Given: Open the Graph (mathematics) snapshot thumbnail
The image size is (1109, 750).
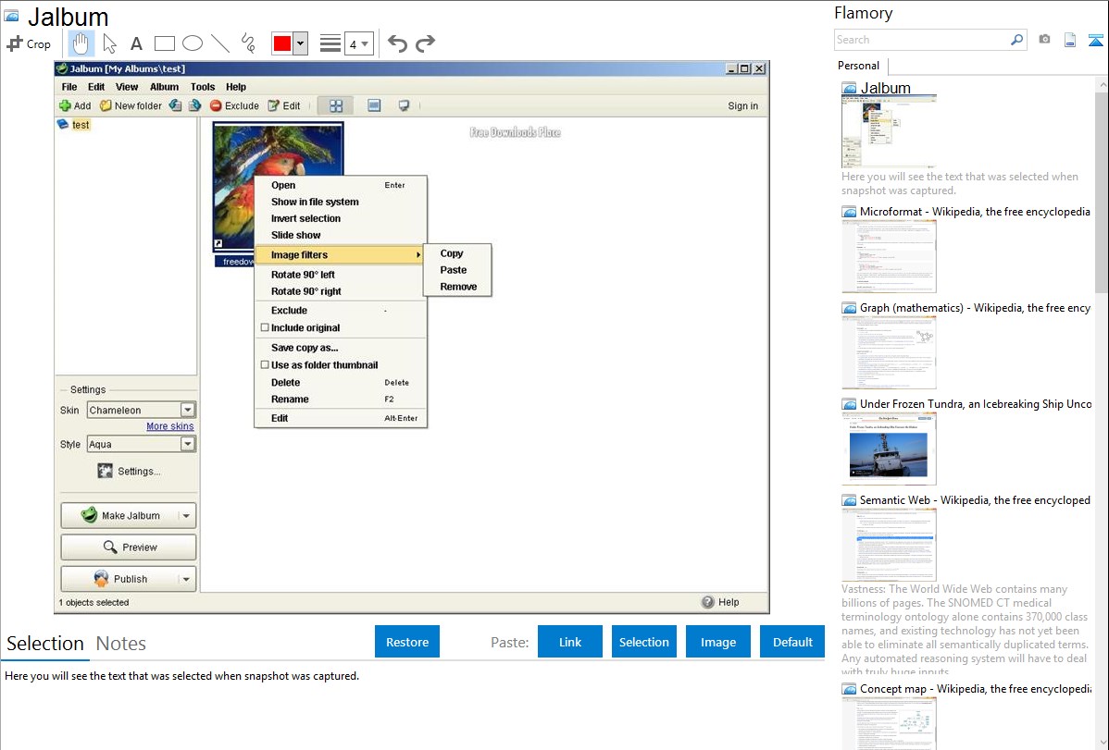Looking at the screenshot, I should 889,352.
